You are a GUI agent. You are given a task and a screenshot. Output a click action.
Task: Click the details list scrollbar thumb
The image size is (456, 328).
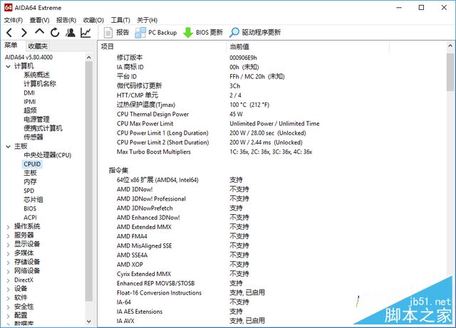[x=450, y=72]
